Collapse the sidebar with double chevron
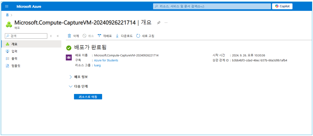Image resolution: width=313 pixels, height=136 pixels. (58, 36)
